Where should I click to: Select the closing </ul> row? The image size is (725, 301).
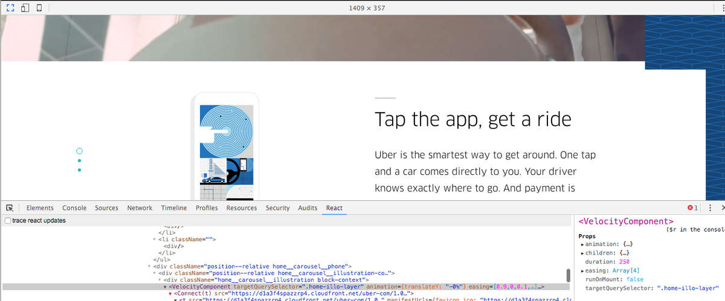(x=161, y=259)
